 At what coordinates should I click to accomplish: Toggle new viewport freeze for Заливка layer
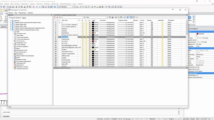tap(162, 50)
